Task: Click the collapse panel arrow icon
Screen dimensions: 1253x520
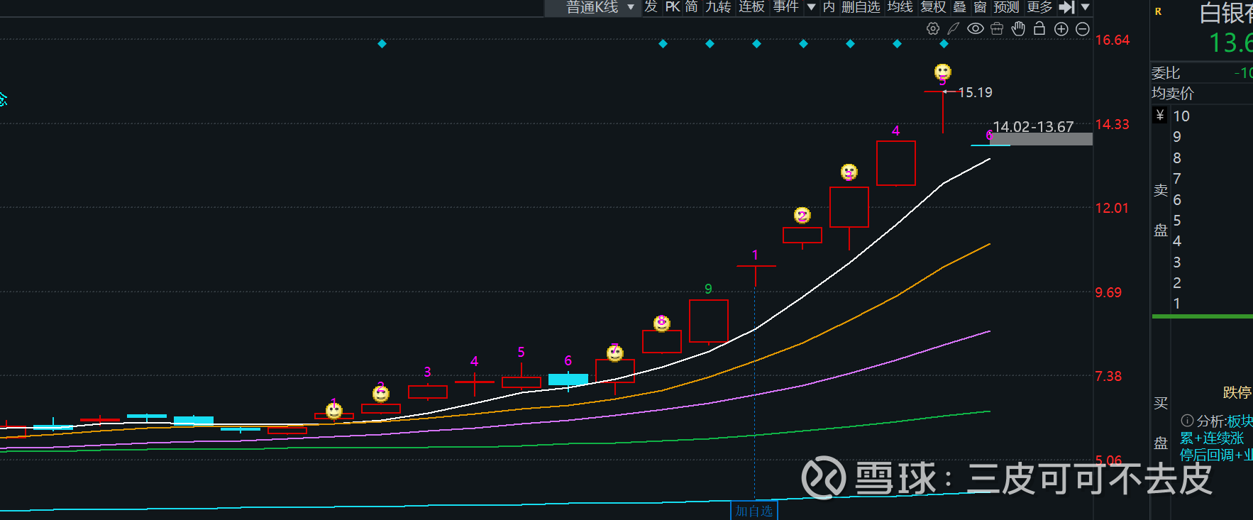Action: [1066, 7]
